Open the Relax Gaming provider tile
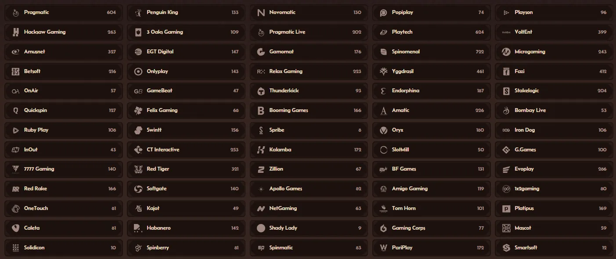This screenshot has height=259, width=616. [x=308, y=71]
